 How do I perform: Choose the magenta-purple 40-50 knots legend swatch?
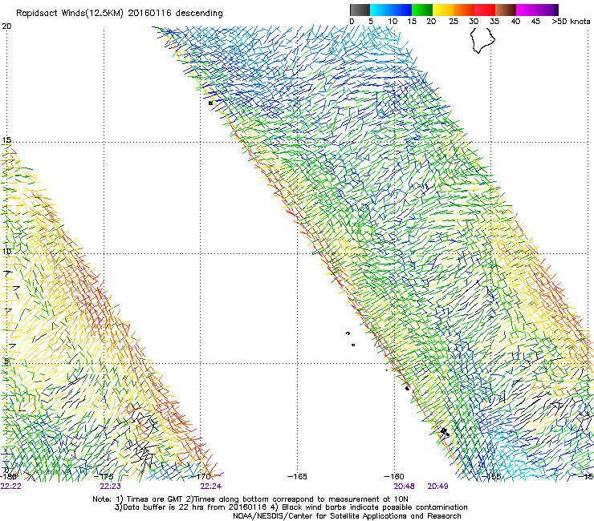[x=537, y=10]
